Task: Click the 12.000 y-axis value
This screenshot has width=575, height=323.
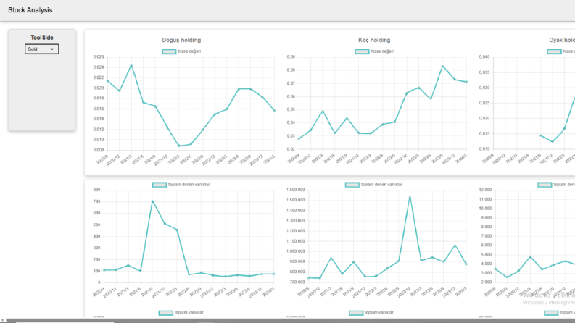Action: click(x=485, y=190)
